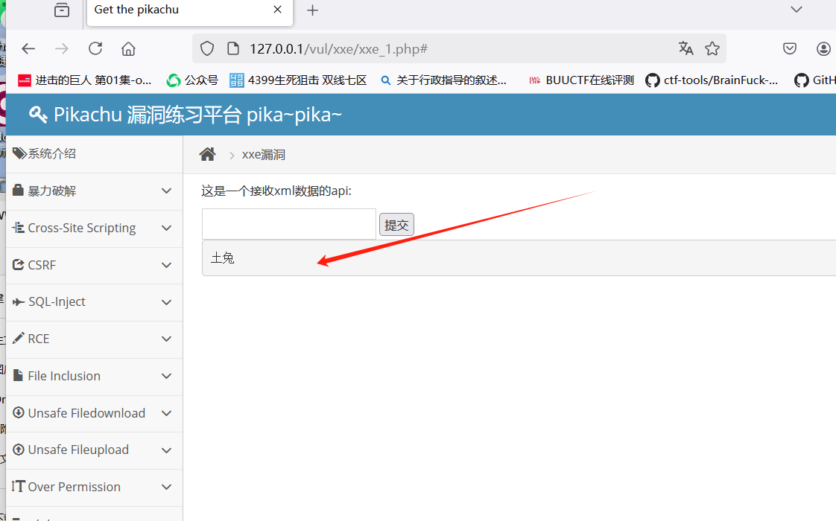Select the SQL-Inject sidebar menu

click(95, 302)
